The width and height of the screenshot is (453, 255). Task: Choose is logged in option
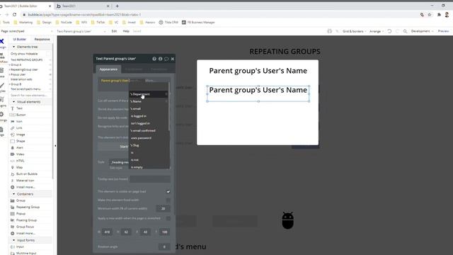point(149,116)
